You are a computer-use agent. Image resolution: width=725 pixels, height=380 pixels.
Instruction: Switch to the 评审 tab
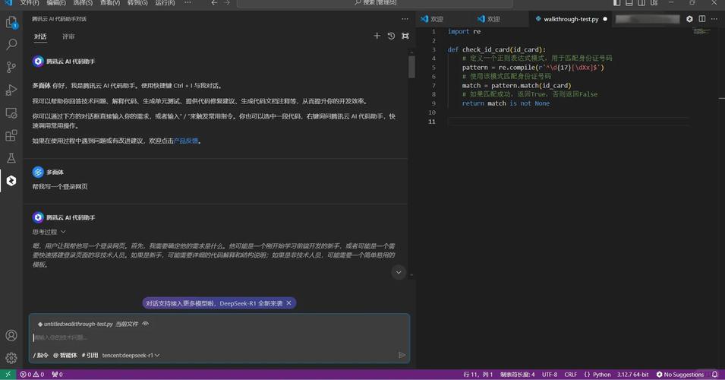(68, 36)
